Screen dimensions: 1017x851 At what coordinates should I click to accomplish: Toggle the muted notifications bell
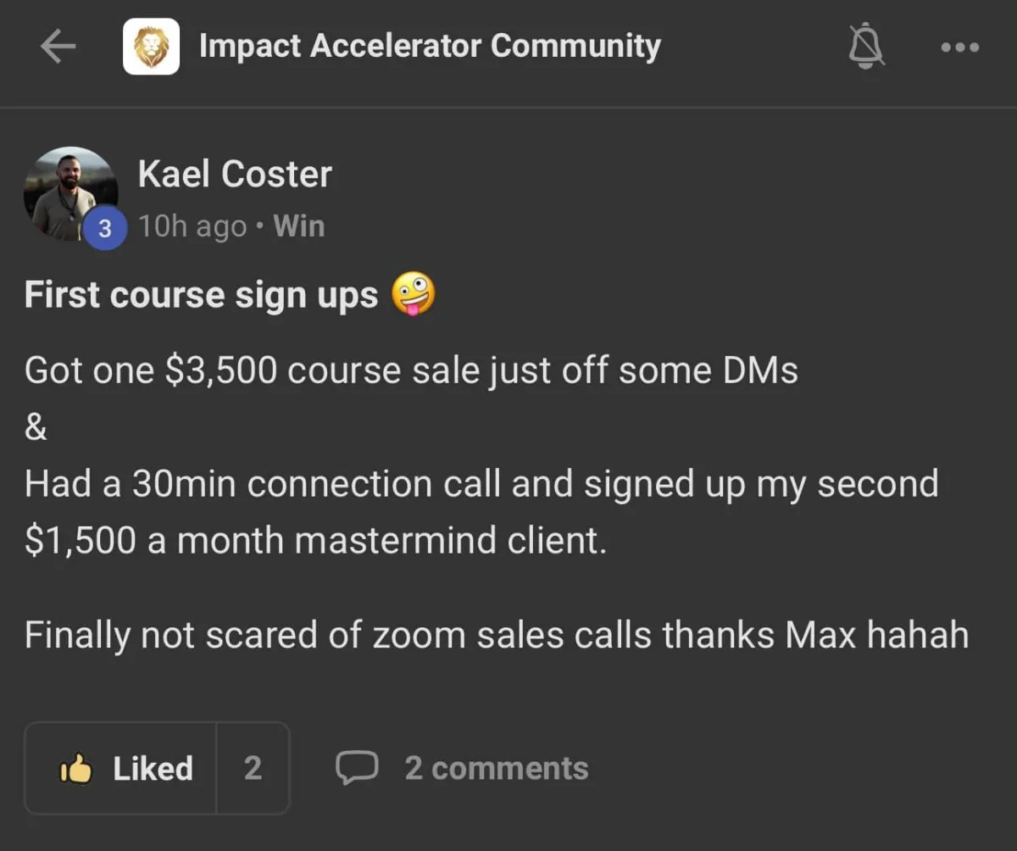[x=866, y=47]
